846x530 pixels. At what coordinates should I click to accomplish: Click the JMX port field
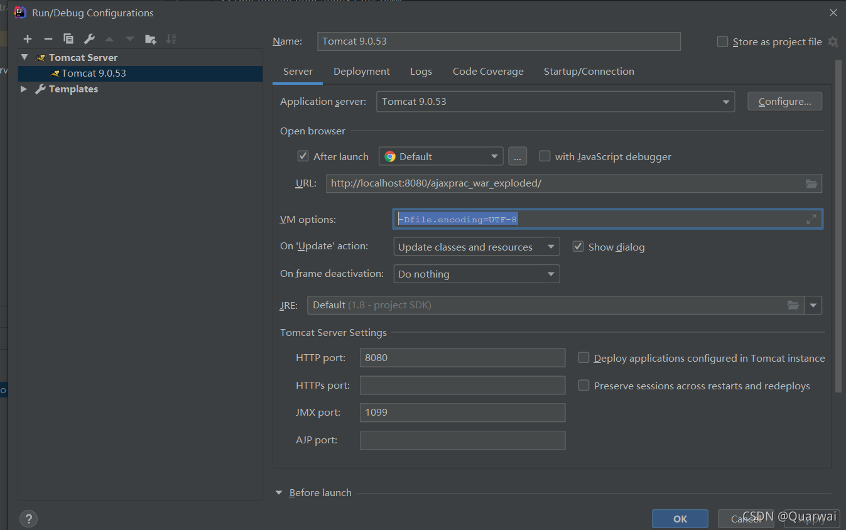(462, 413)
